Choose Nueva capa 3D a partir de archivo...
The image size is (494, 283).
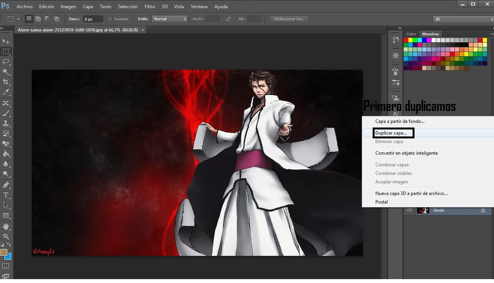[411, 193]
